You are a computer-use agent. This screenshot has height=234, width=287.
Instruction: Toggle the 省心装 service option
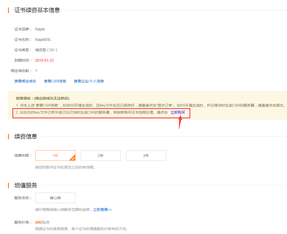click(x=55, y=198)
